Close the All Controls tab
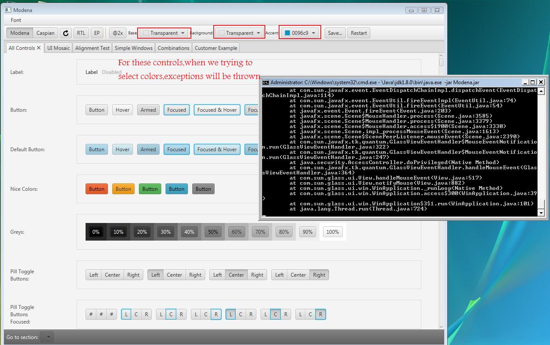Screen dimensions: 550x345 39,48
